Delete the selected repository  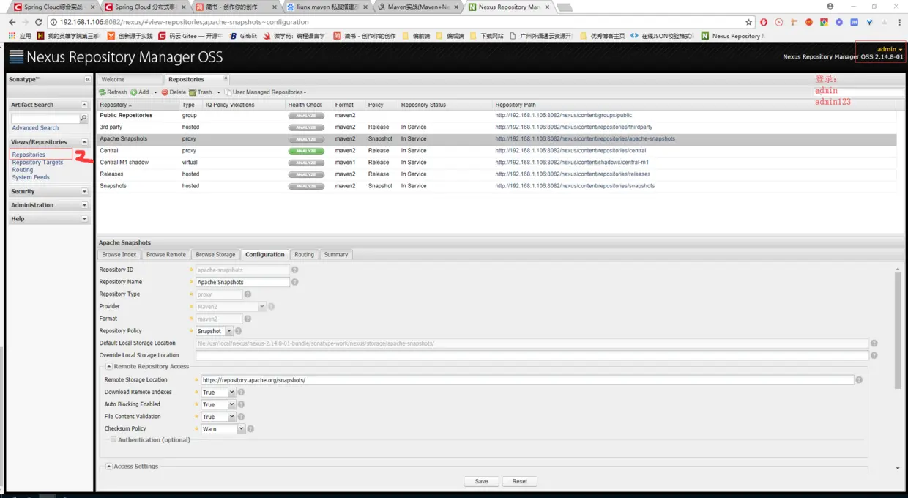[x=174, y=92]
